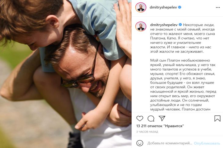Open dmitryshepelev username in the caption
The width and height of the screenshot is (223, 148).
pos(164,25)
